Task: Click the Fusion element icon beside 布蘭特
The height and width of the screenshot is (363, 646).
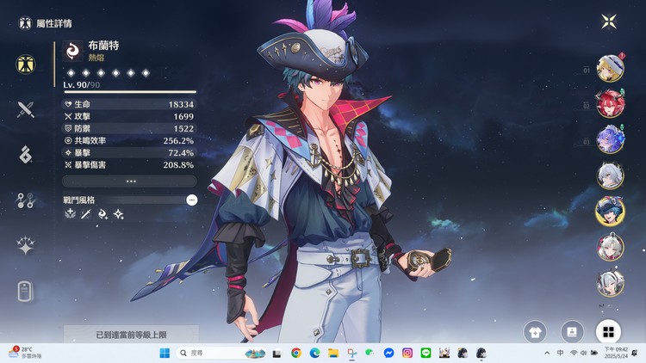Action: click(x=72, y=51)
